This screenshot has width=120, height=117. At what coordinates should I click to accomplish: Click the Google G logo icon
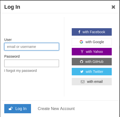(x=81, y=42)
